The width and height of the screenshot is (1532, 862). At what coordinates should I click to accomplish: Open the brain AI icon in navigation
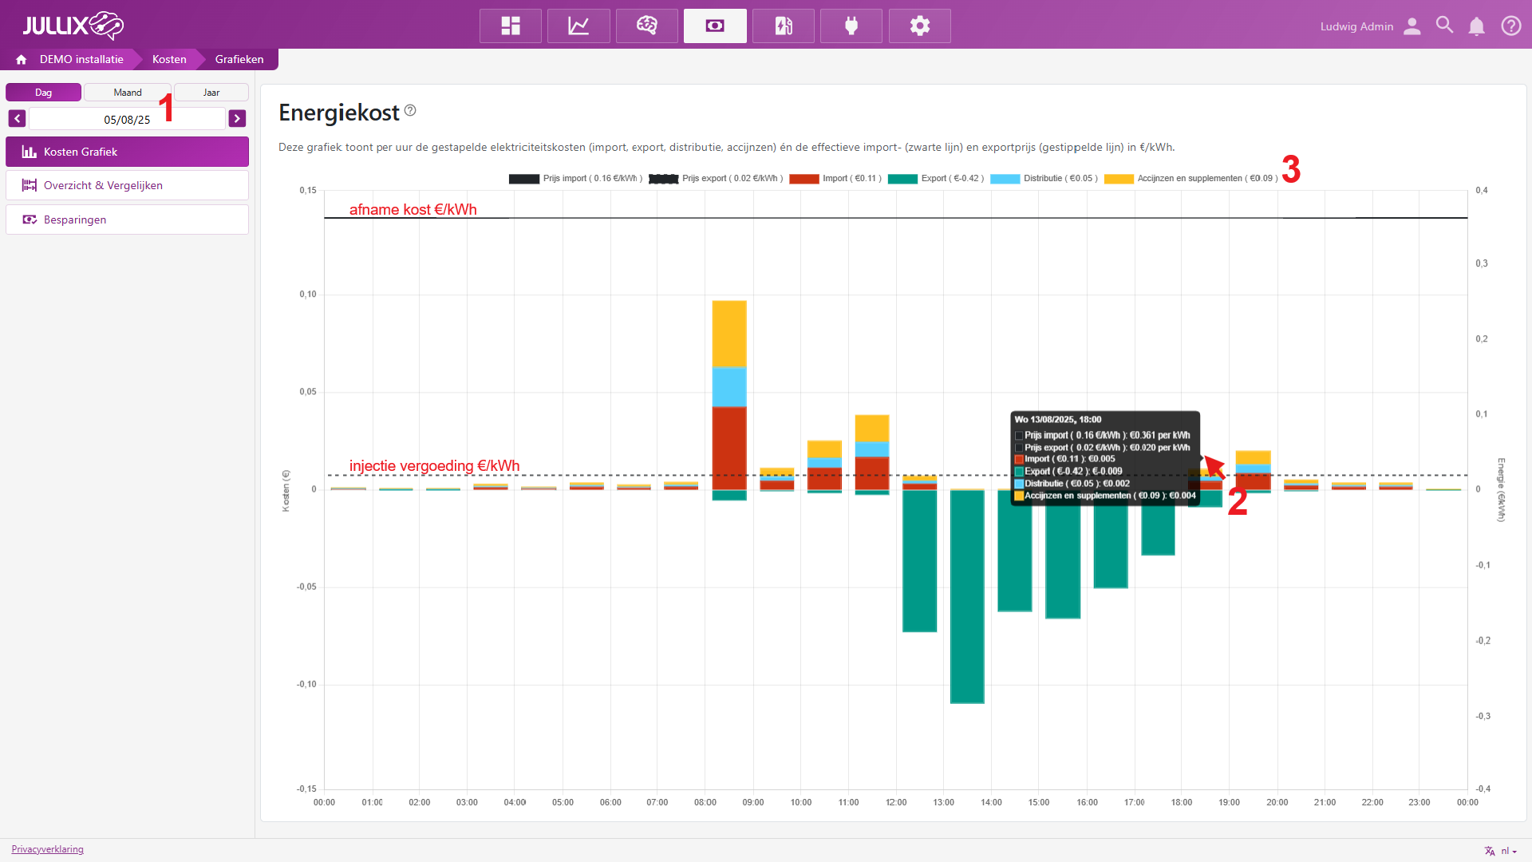pos(647,26)
